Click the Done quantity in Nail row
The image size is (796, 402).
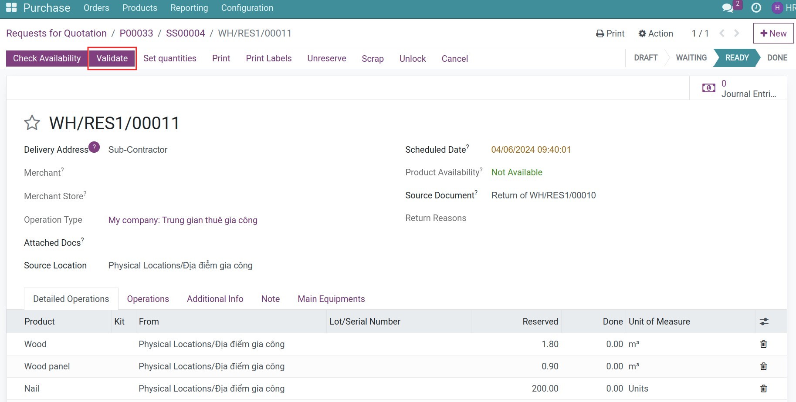614,389
